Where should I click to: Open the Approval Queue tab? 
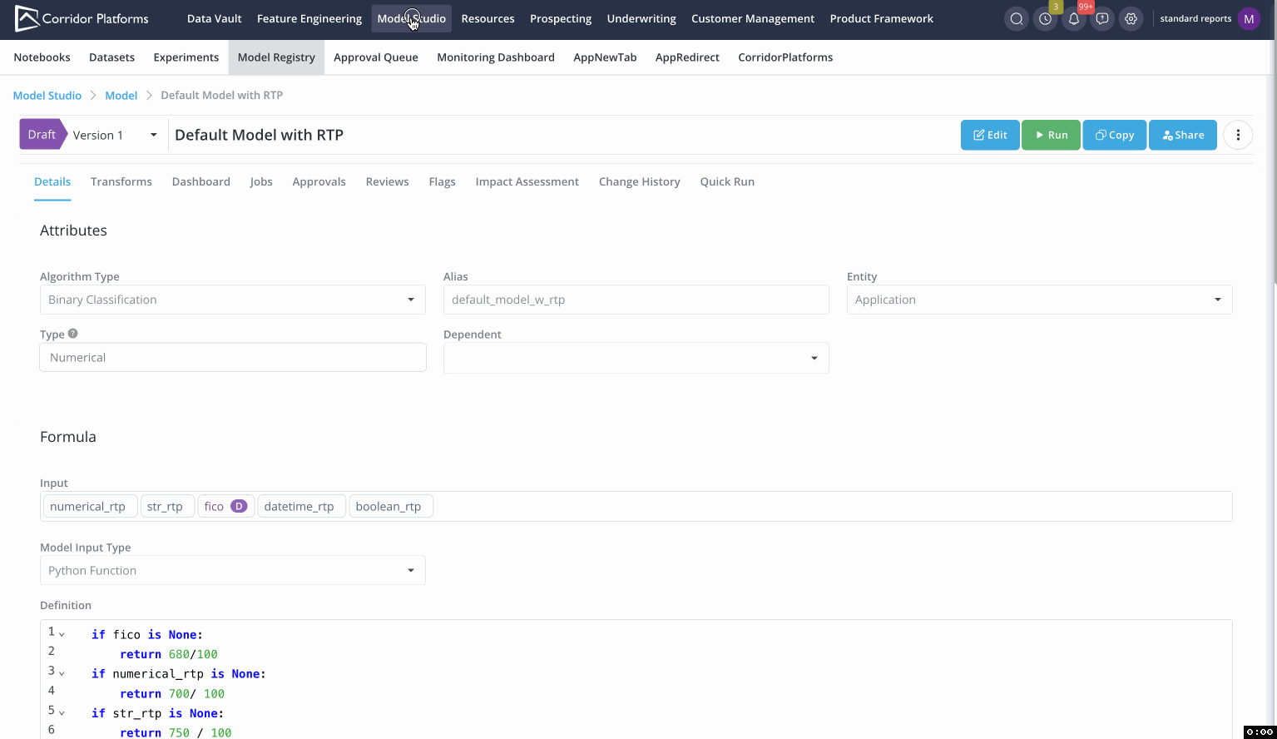pos(376,57)
